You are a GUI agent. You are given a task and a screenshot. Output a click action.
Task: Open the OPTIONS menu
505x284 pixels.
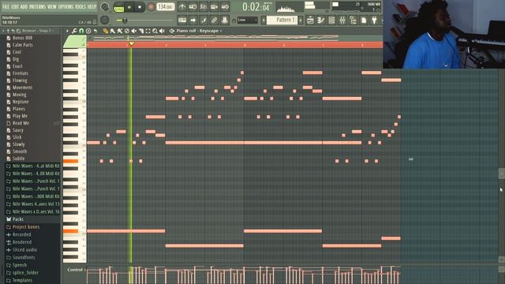coord(65,6)
